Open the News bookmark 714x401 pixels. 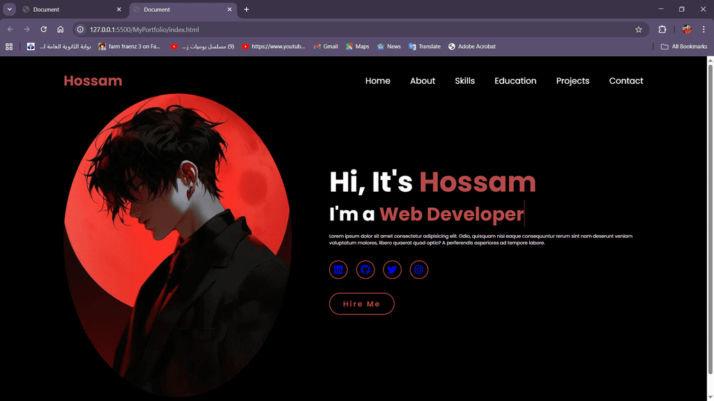point(389,47)
